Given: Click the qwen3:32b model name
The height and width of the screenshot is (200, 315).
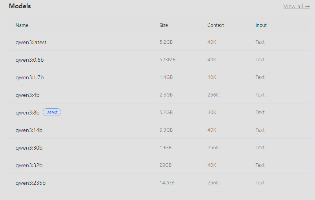Looking at the screenshot, I should (29, 165).
